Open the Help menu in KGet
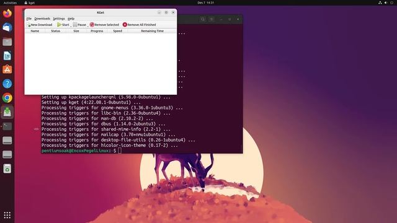 pos(71,19)
